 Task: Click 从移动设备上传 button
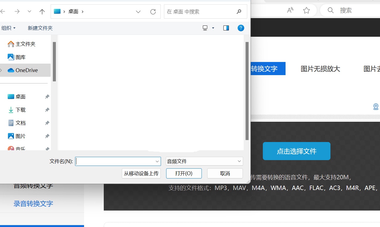[141, 174]
